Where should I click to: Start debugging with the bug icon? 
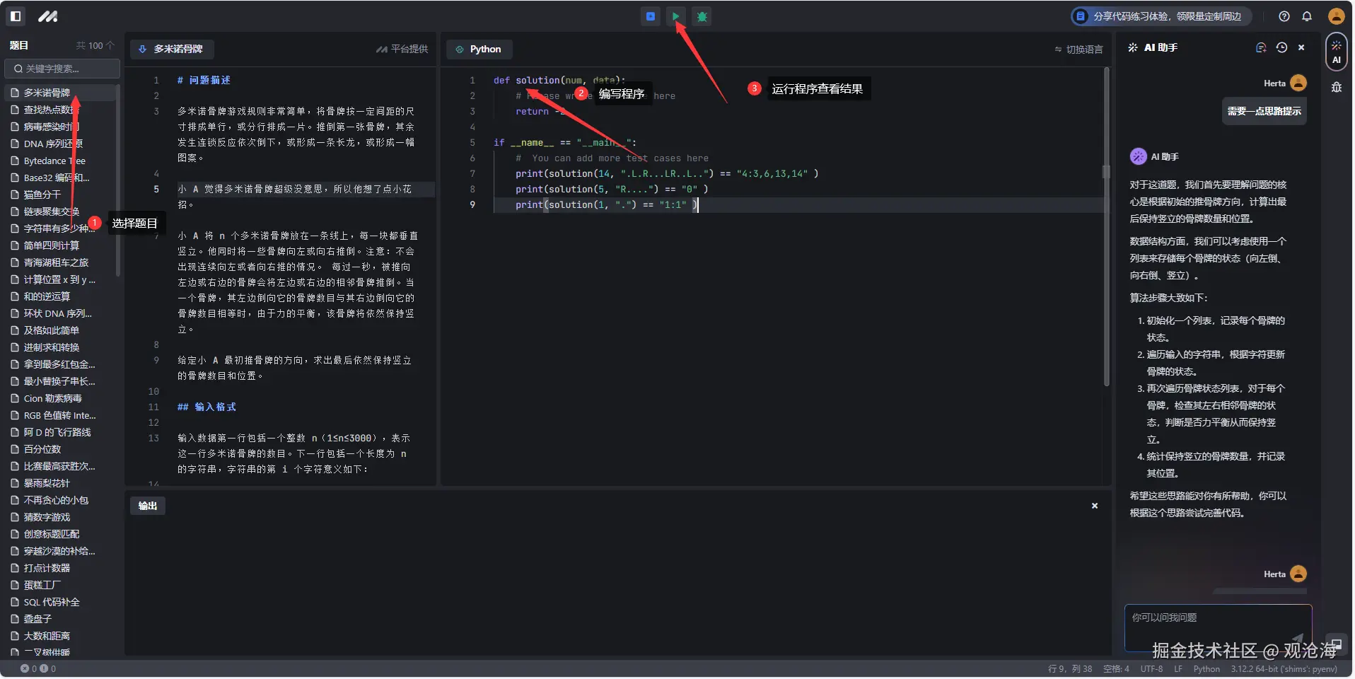point(702,16)
